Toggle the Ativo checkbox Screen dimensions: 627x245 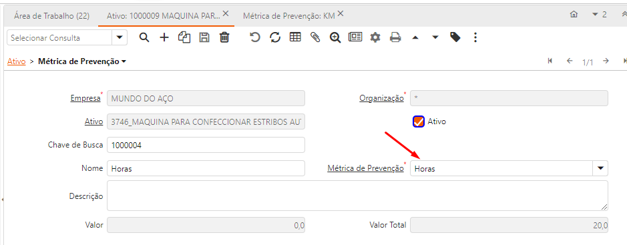(x=418, y=121)
